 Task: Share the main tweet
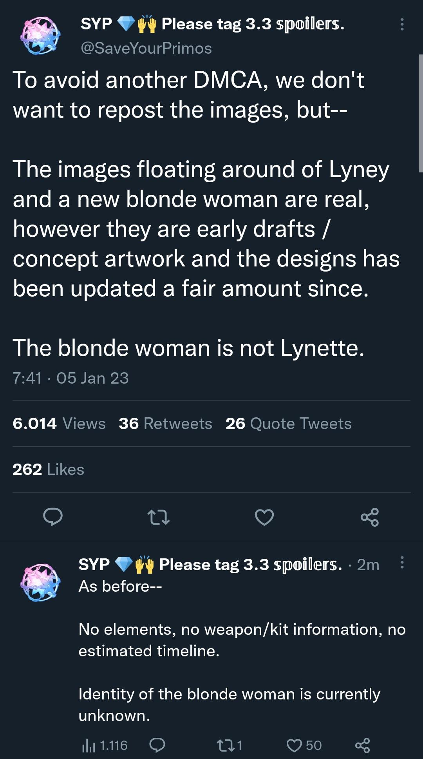[370, 517]
